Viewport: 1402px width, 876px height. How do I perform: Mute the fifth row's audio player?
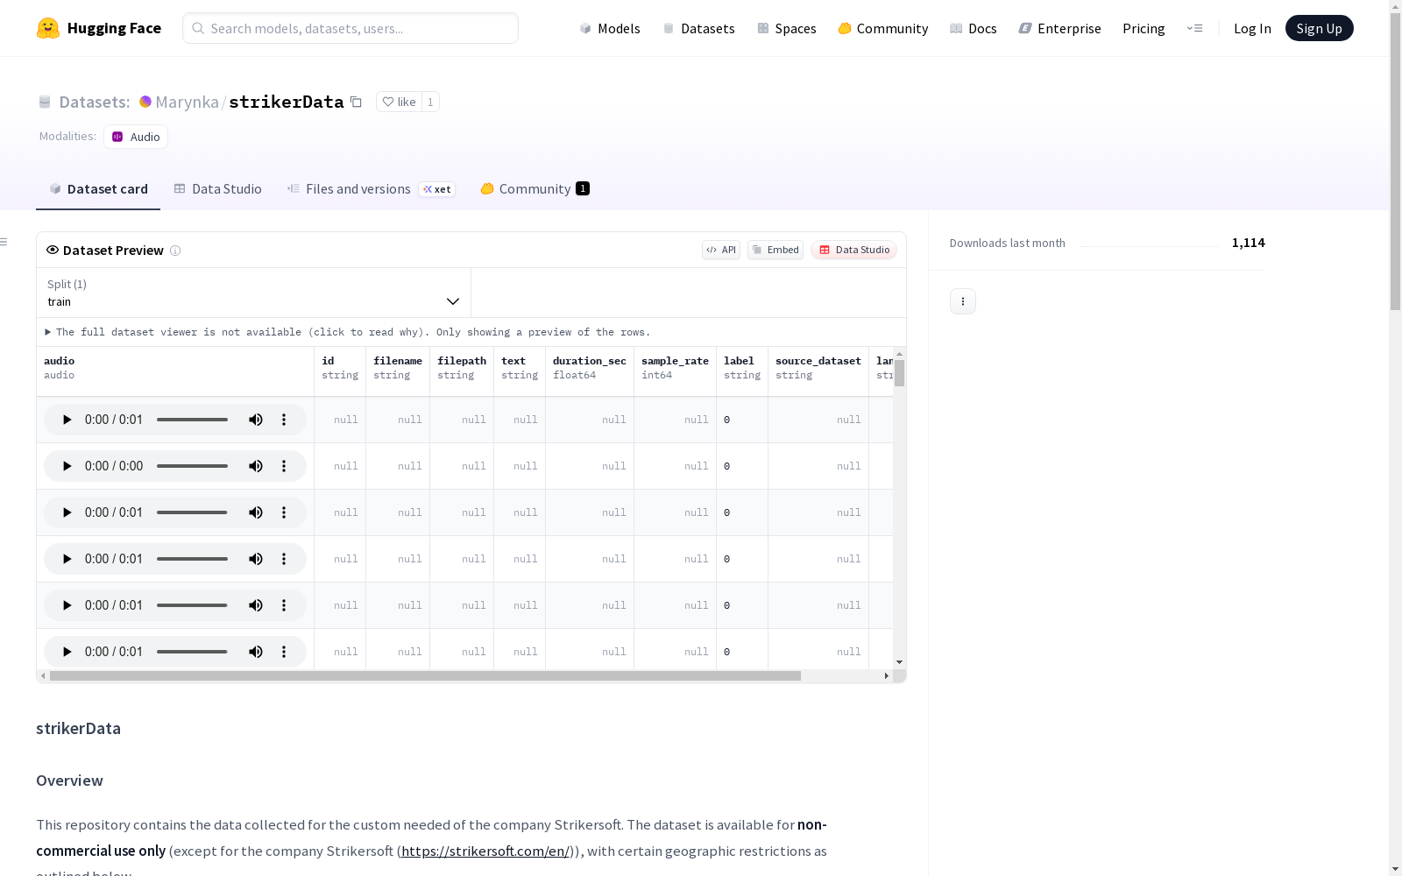[x=256, y=605]
